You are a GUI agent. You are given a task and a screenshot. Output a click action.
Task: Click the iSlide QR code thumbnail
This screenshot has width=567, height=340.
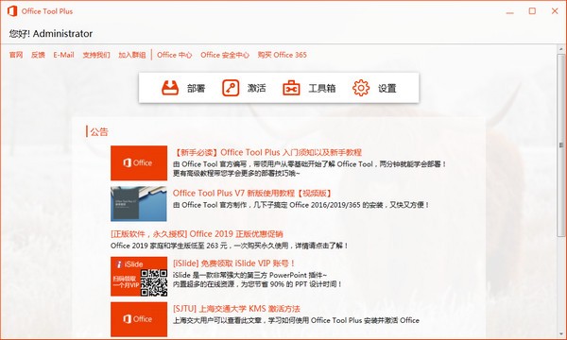coord(139,277)
